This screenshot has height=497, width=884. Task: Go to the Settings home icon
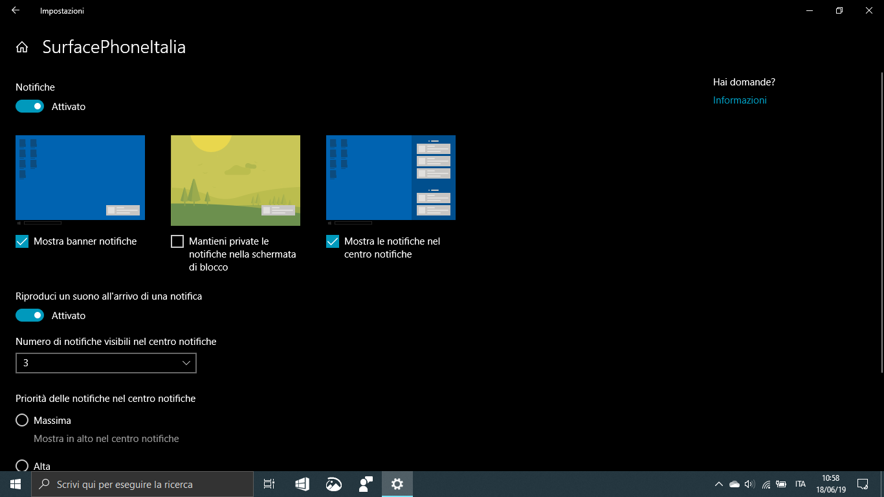22,47
